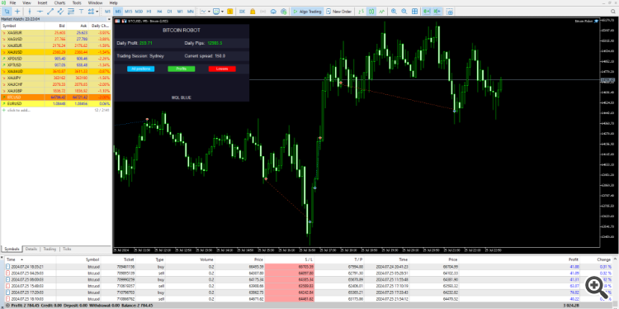Select EURUSD row in Market Watch
Screen dimensions: 619x309
(56, 103)
